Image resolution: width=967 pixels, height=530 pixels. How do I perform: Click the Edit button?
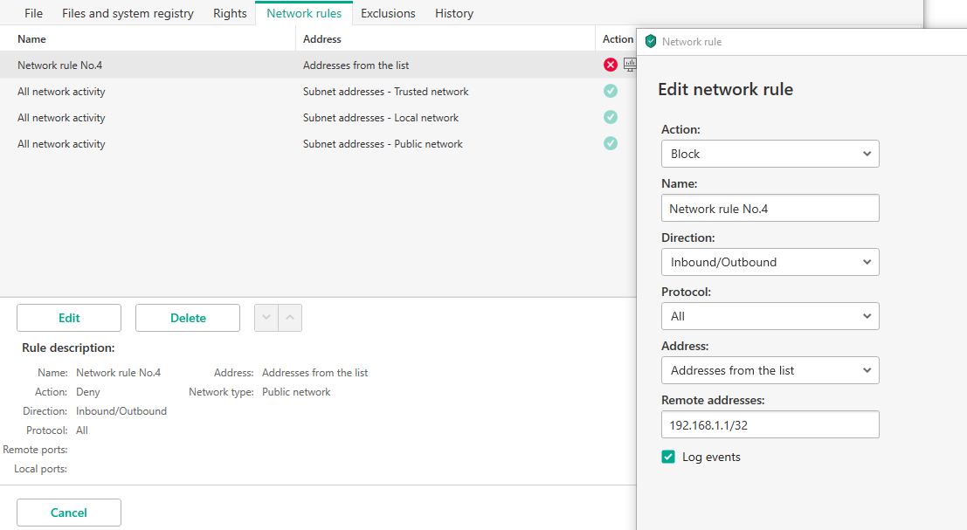(69, 318)
